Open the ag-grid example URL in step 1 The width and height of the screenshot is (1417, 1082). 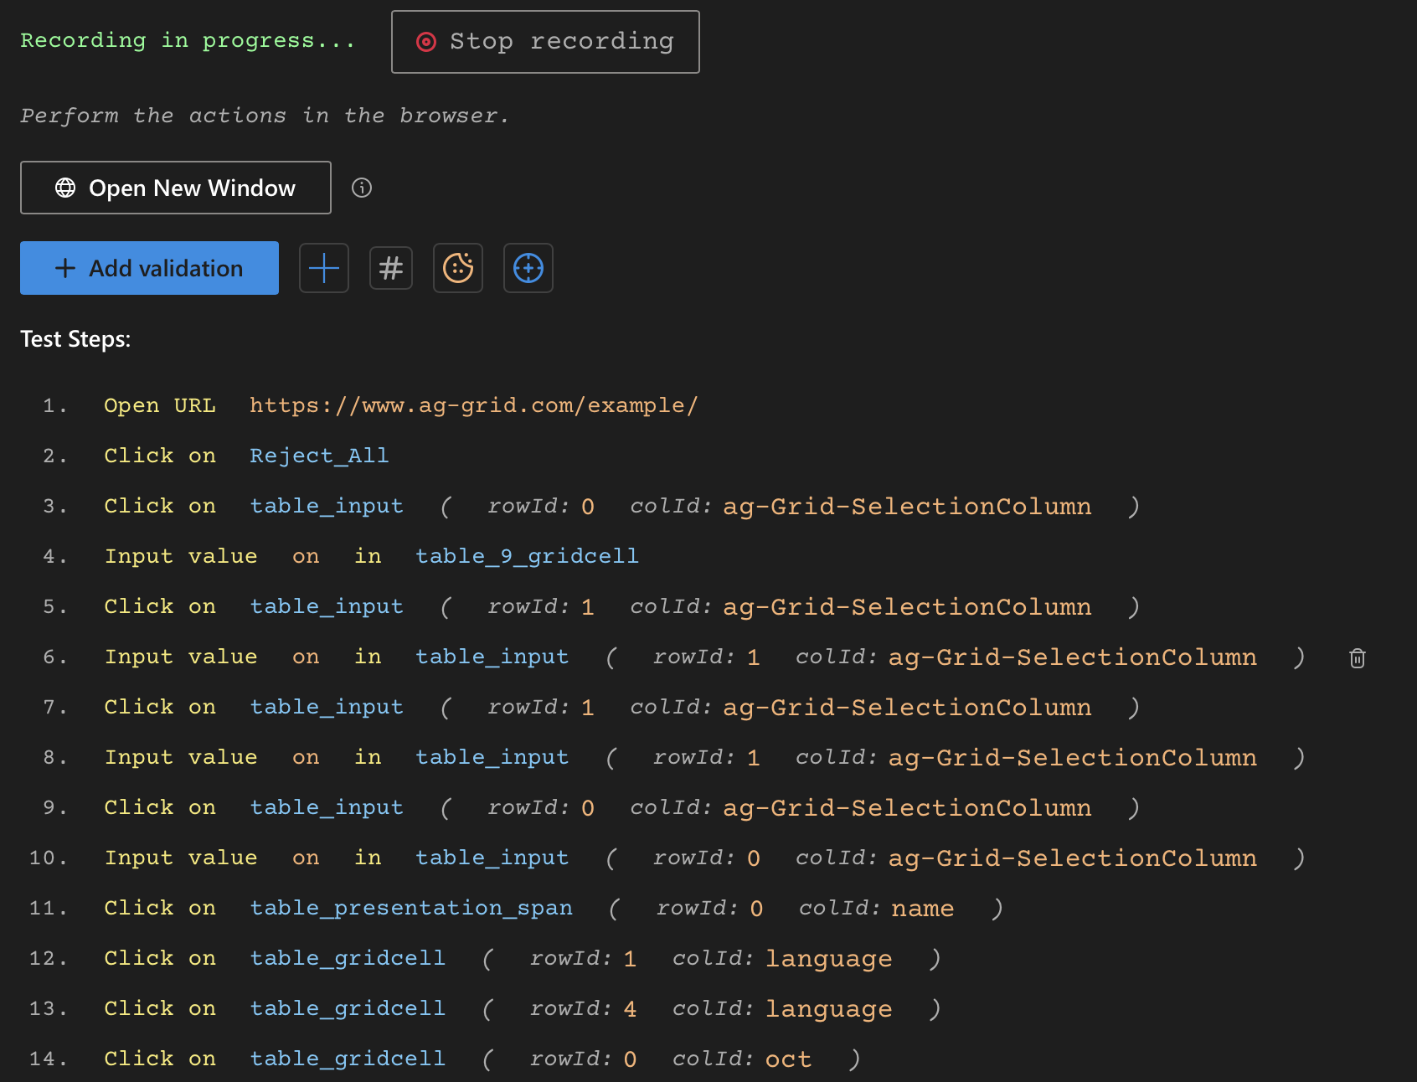pyautogui.click(x=473, y=405)
